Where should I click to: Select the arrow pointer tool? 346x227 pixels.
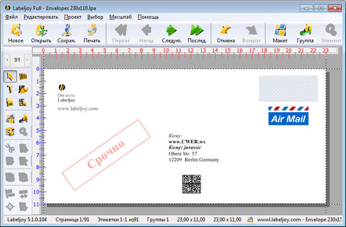[10, 76]
